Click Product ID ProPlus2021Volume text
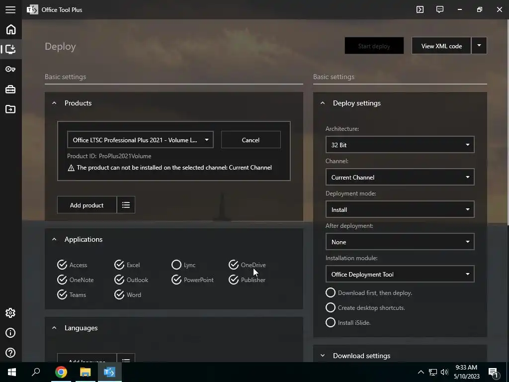The image size is (509, 382). 109,156
